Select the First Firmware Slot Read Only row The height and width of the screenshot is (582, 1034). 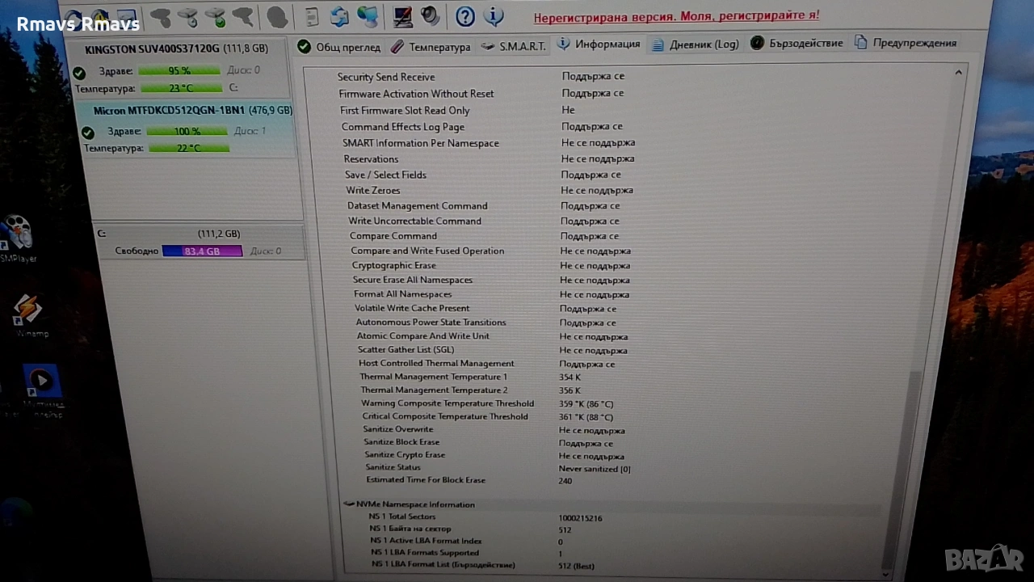tap(458, 111)
